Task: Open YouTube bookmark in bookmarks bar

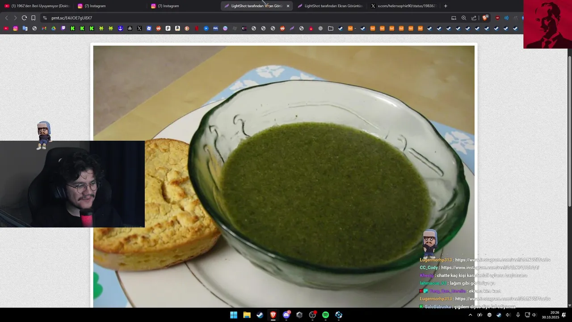Action: pos(6,29)
